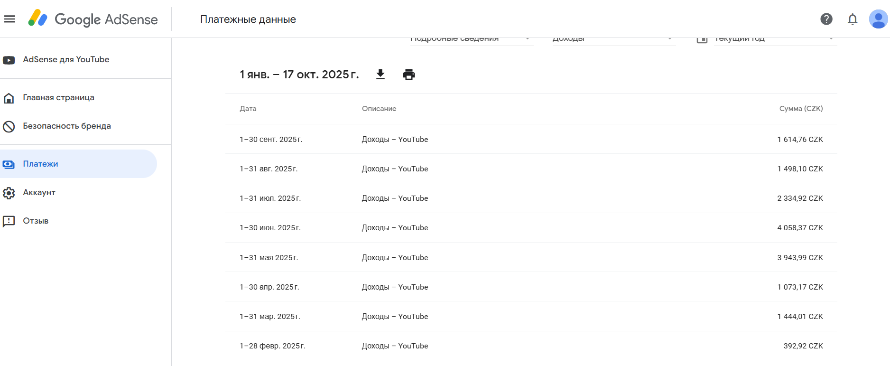Click the amount 392,92 CZK
The width and height of the screenshot is (890, 366).
803,346
